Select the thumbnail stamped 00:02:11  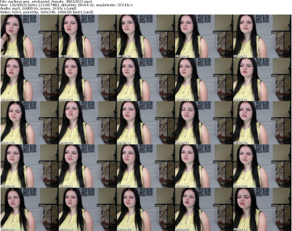point(146,123)
